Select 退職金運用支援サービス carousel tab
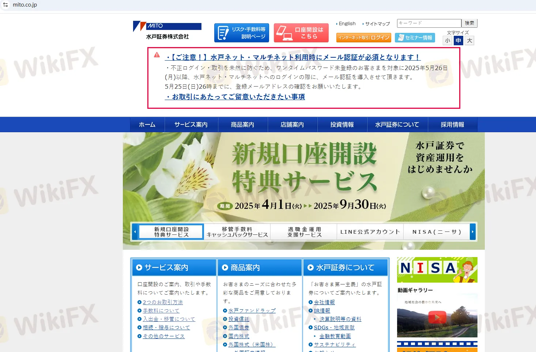Viewport: 536px width, 352px height. 304,232
